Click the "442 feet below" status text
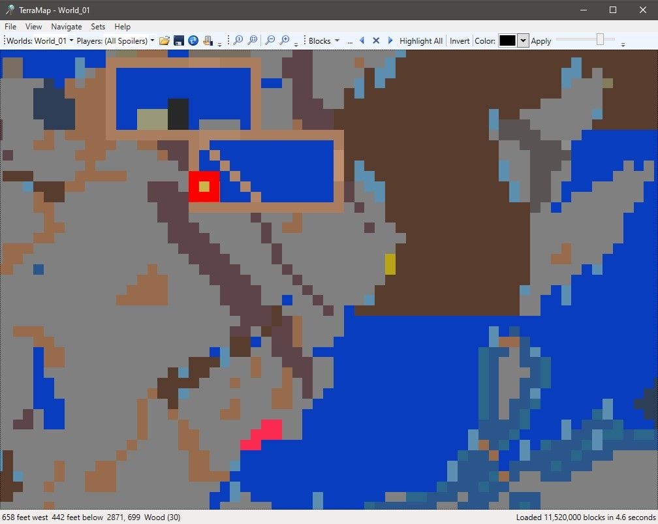Viewport: 658px width, 524px height. pos(77,517)
